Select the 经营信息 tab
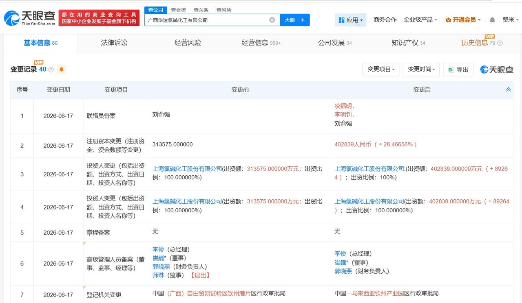The width and height of the screenshot is (522, 303). pos(261,43)
